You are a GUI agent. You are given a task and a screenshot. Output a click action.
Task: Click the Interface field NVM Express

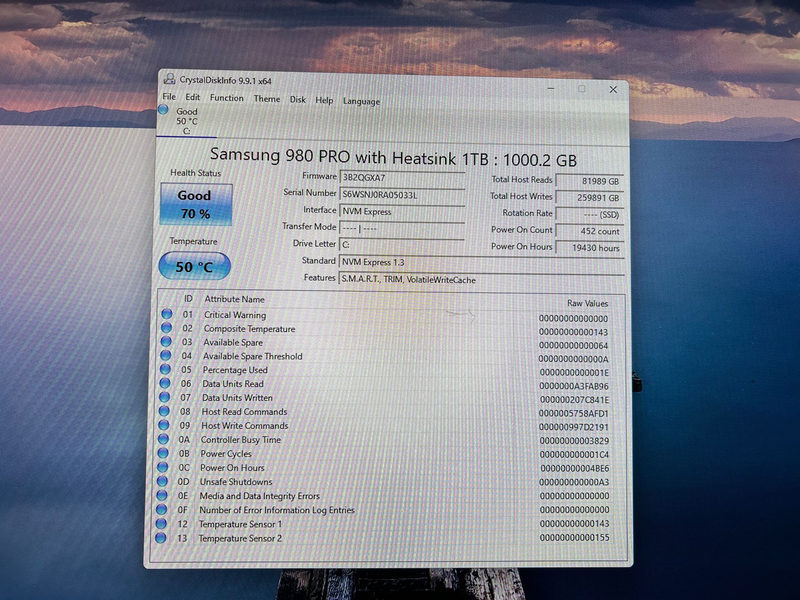[402, 212]
